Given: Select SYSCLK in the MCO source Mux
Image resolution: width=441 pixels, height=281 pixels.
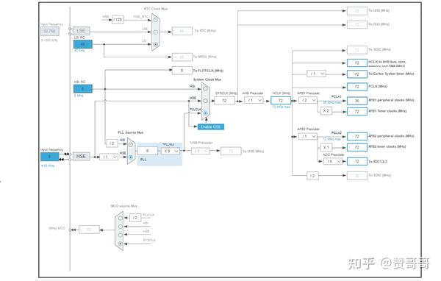Looking at the screenshot, I should click(x=121, y=243).
